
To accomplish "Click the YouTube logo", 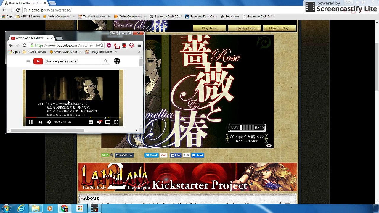I will click(x=38, y=61).
